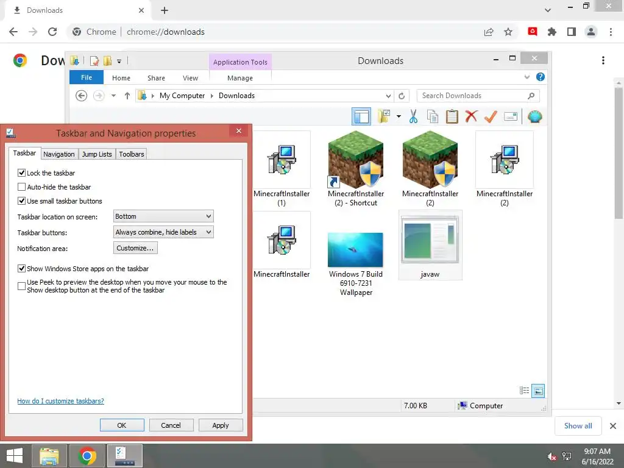This screenshot has height=468, width=624.
Task: Open quick access toolbar customize dropdown
Action: tap(119, 62)
